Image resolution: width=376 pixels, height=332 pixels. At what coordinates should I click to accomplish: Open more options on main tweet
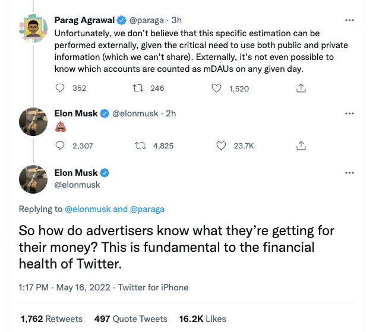point(349,172)
